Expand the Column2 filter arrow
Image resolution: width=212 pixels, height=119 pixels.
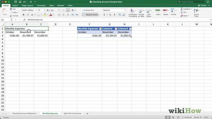116,29
